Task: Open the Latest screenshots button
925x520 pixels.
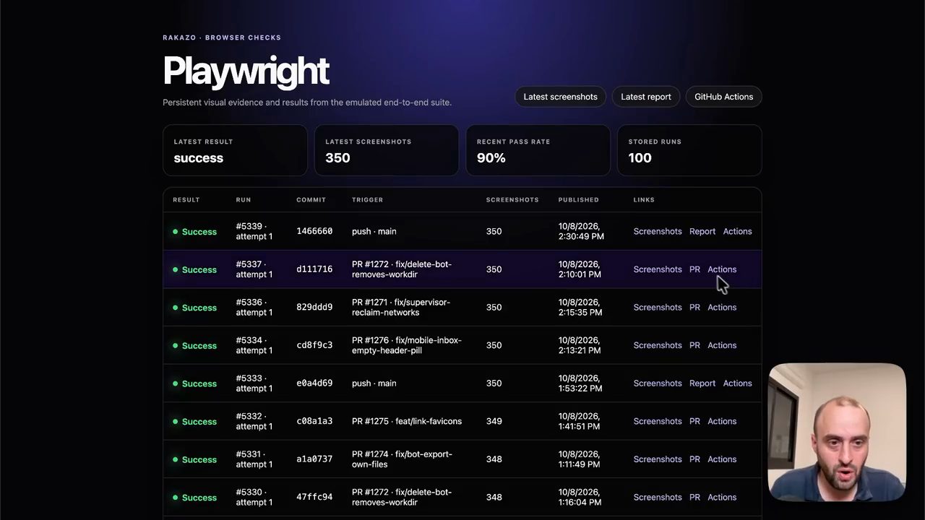Action: (560, 97)
